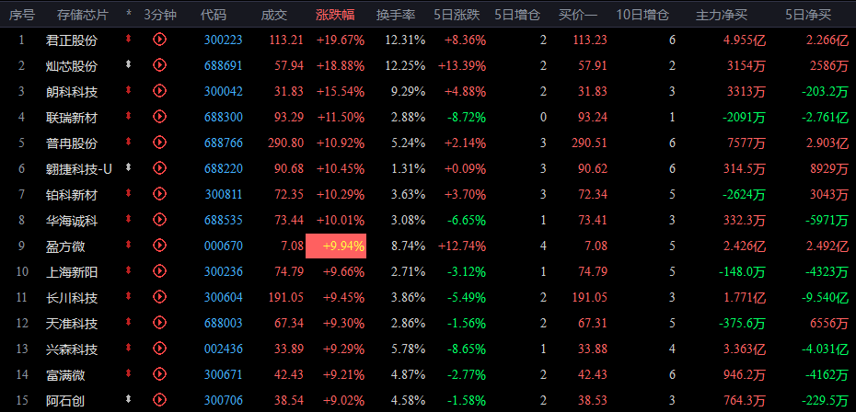Click the 10日增仓 column header
The height and width of the screenshot is (412, 856).
642,15
